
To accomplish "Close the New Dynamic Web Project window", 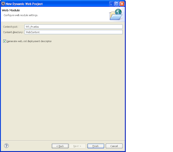I will [x=122, y=4].
